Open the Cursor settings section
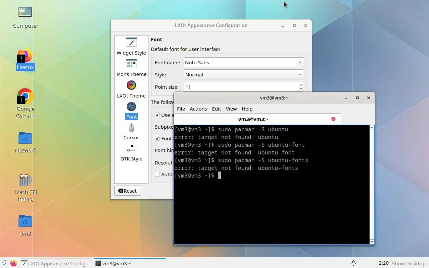 (x=131, y=132)
